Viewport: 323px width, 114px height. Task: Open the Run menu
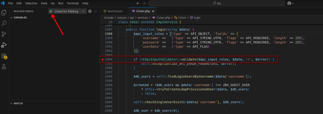coord(61,3)
